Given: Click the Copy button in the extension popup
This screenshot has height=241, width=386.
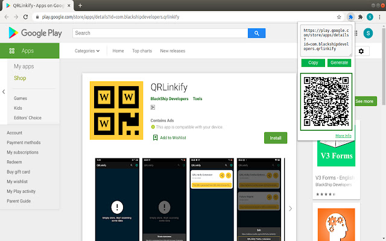Looking at the screenshot, I should [x=313, y=63].
